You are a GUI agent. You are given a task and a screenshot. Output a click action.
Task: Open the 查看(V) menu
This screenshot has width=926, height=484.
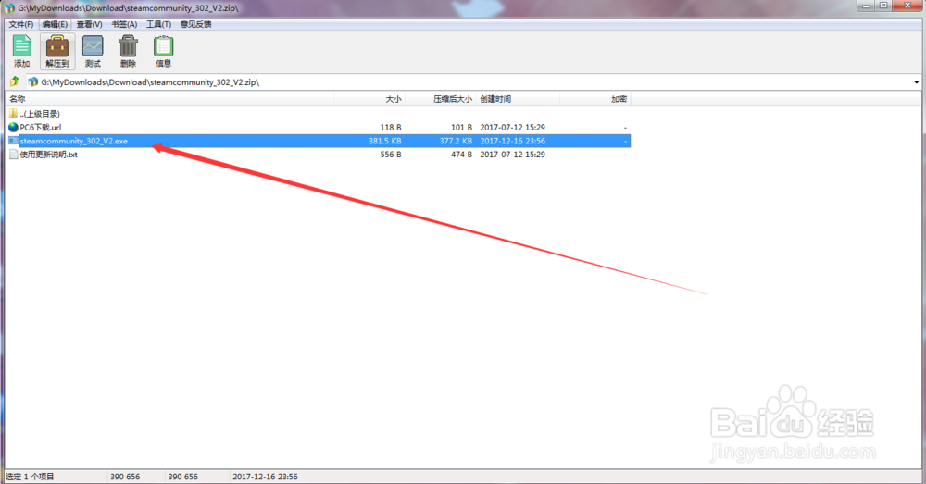pos(89,24)
